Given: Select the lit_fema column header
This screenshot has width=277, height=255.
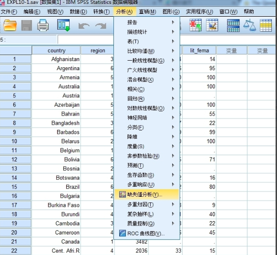Looking at the screenshot, I should tap(199, 51).
